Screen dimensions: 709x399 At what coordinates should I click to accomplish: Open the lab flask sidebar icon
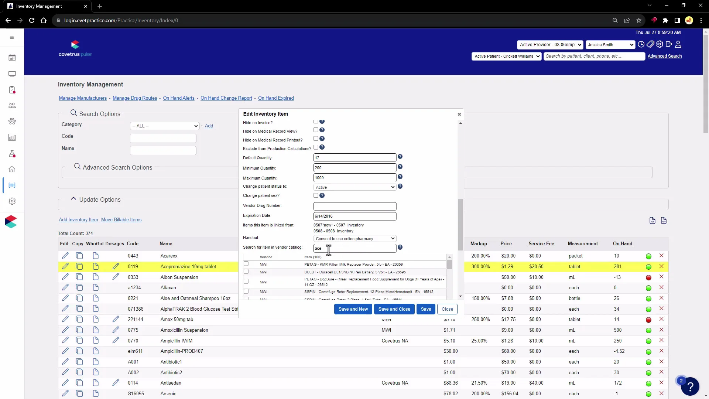click(12, 154)
